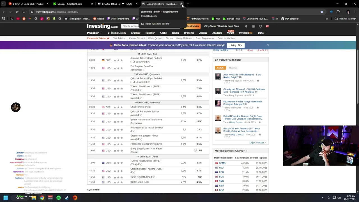Show more bookmarks with the double chevron
Viewport: 359px width, 202px height.
pos(327,19)
